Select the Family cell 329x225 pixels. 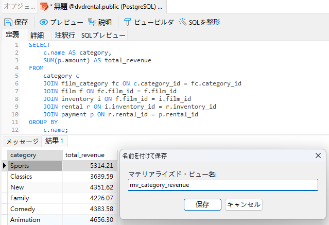tap(35, 198)
